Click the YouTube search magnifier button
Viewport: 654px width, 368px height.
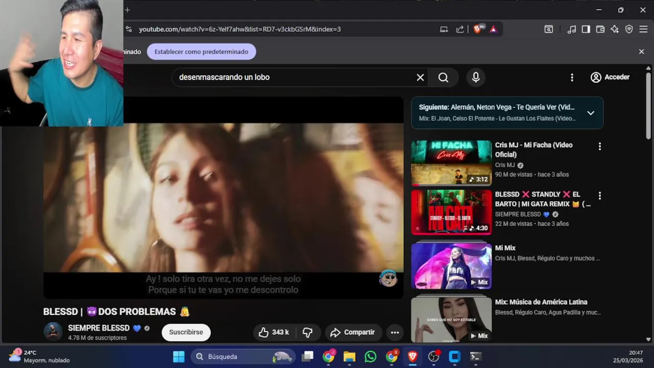(443, 77)
